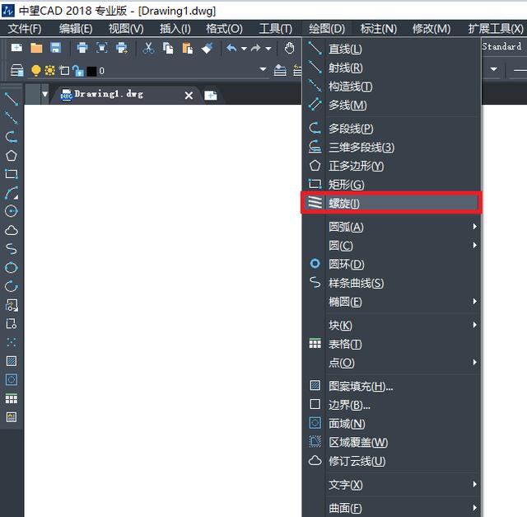
Task: Click the Print icon in toolbar
Action: [82, 48]
